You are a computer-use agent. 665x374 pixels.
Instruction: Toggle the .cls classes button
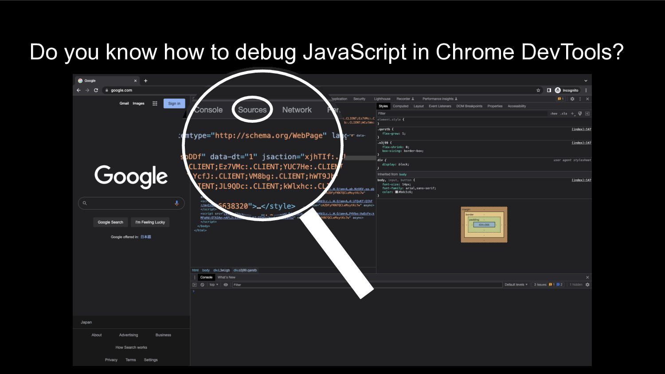pyautogui.click(x=563, y=113)
